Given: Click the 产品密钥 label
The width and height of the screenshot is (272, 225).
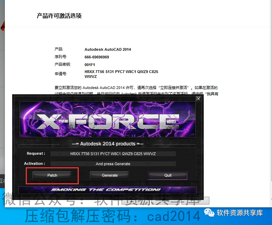Looking at the screenshot, I should point(63,64).
